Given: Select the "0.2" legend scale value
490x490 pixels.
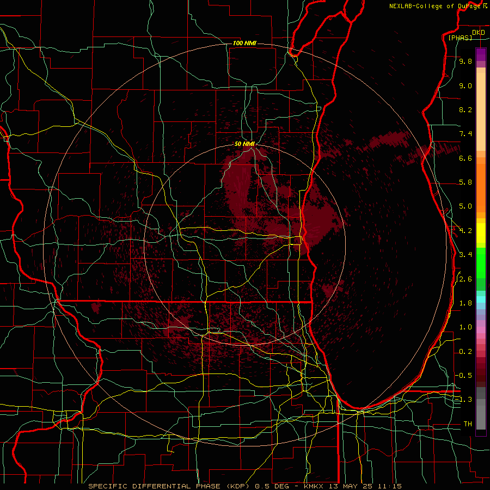Looking at the screenshot, I should 465,352.
